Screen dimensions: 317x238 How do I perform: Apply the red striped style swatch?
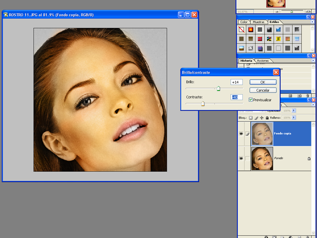coord(260,38)
